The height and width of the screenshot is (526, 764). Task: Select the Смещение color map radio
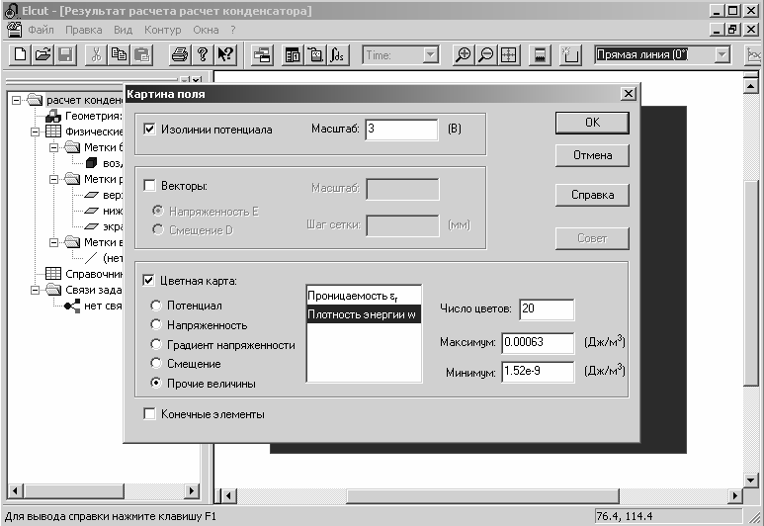156,364
